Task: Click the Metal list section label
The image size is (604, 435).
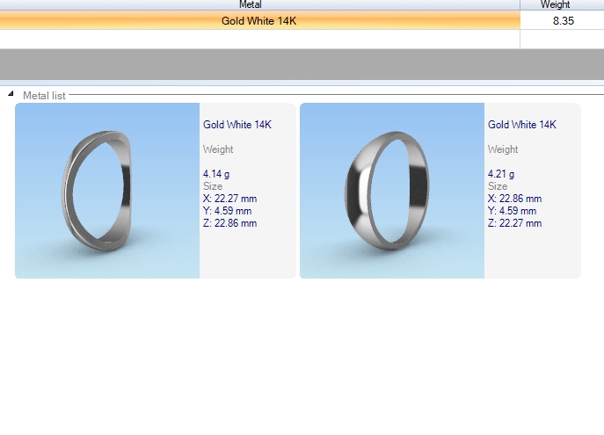Action: click(44, 95)
